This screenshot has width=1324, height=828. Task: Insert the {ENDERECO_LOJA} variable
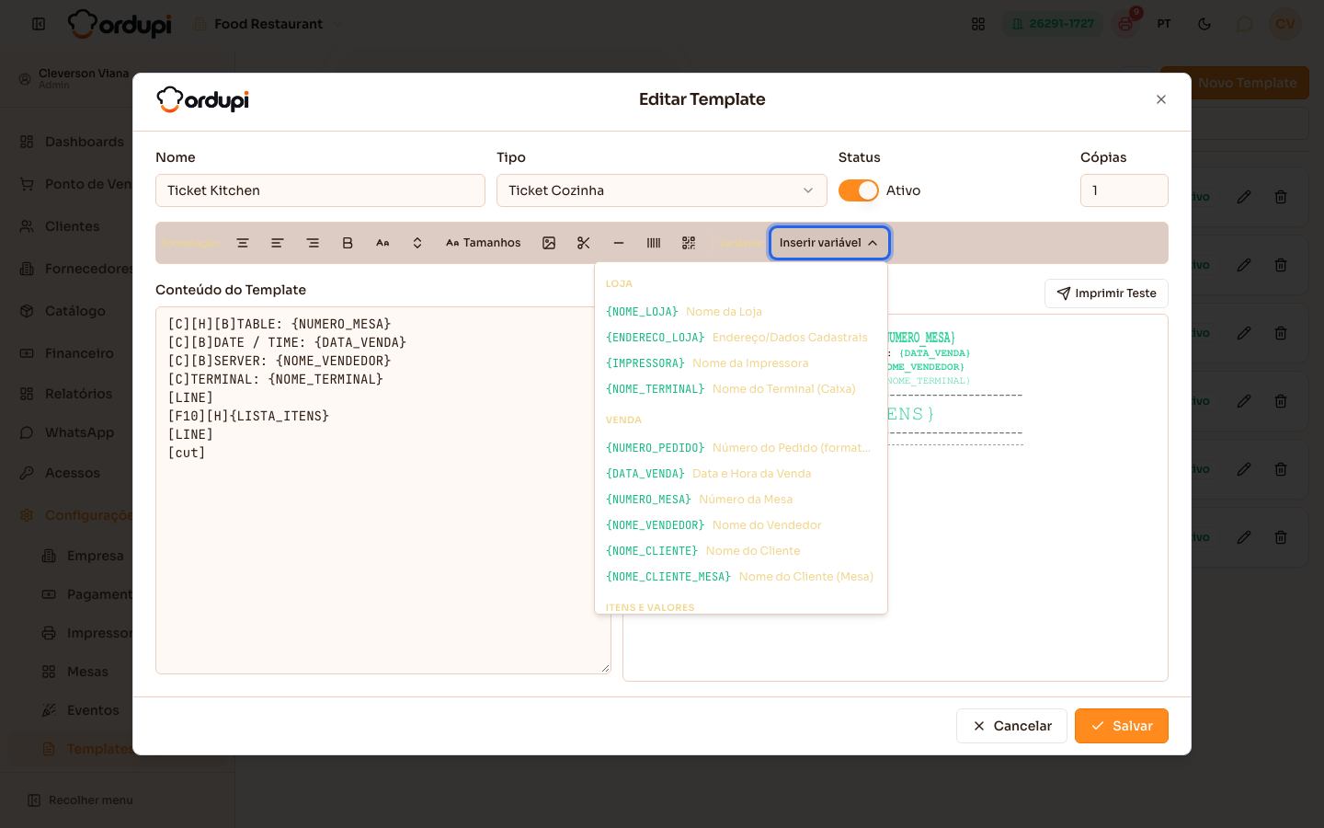pos(741,338)
